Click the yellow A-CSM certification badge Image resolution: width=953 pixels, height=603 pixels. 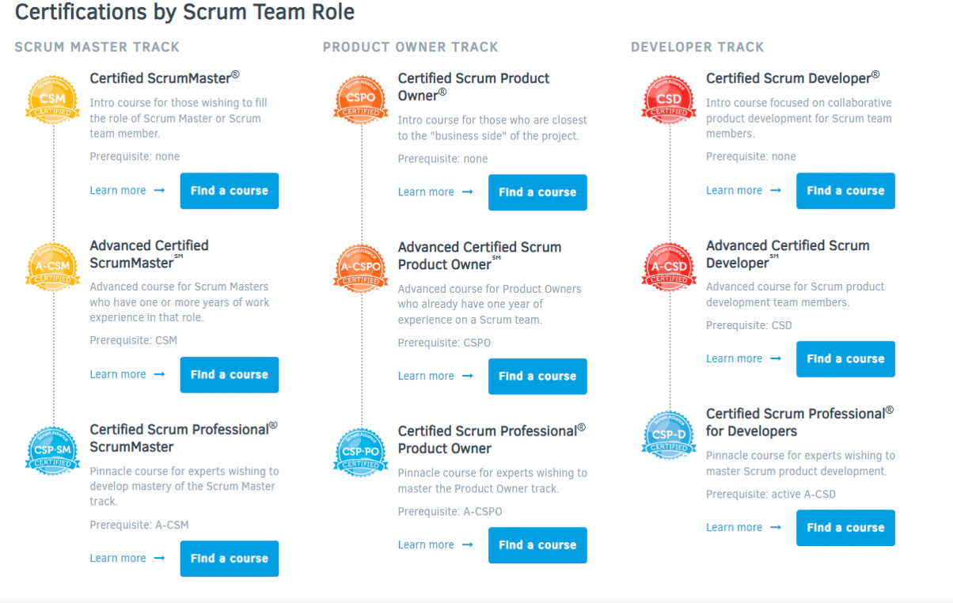click(53, 268)
